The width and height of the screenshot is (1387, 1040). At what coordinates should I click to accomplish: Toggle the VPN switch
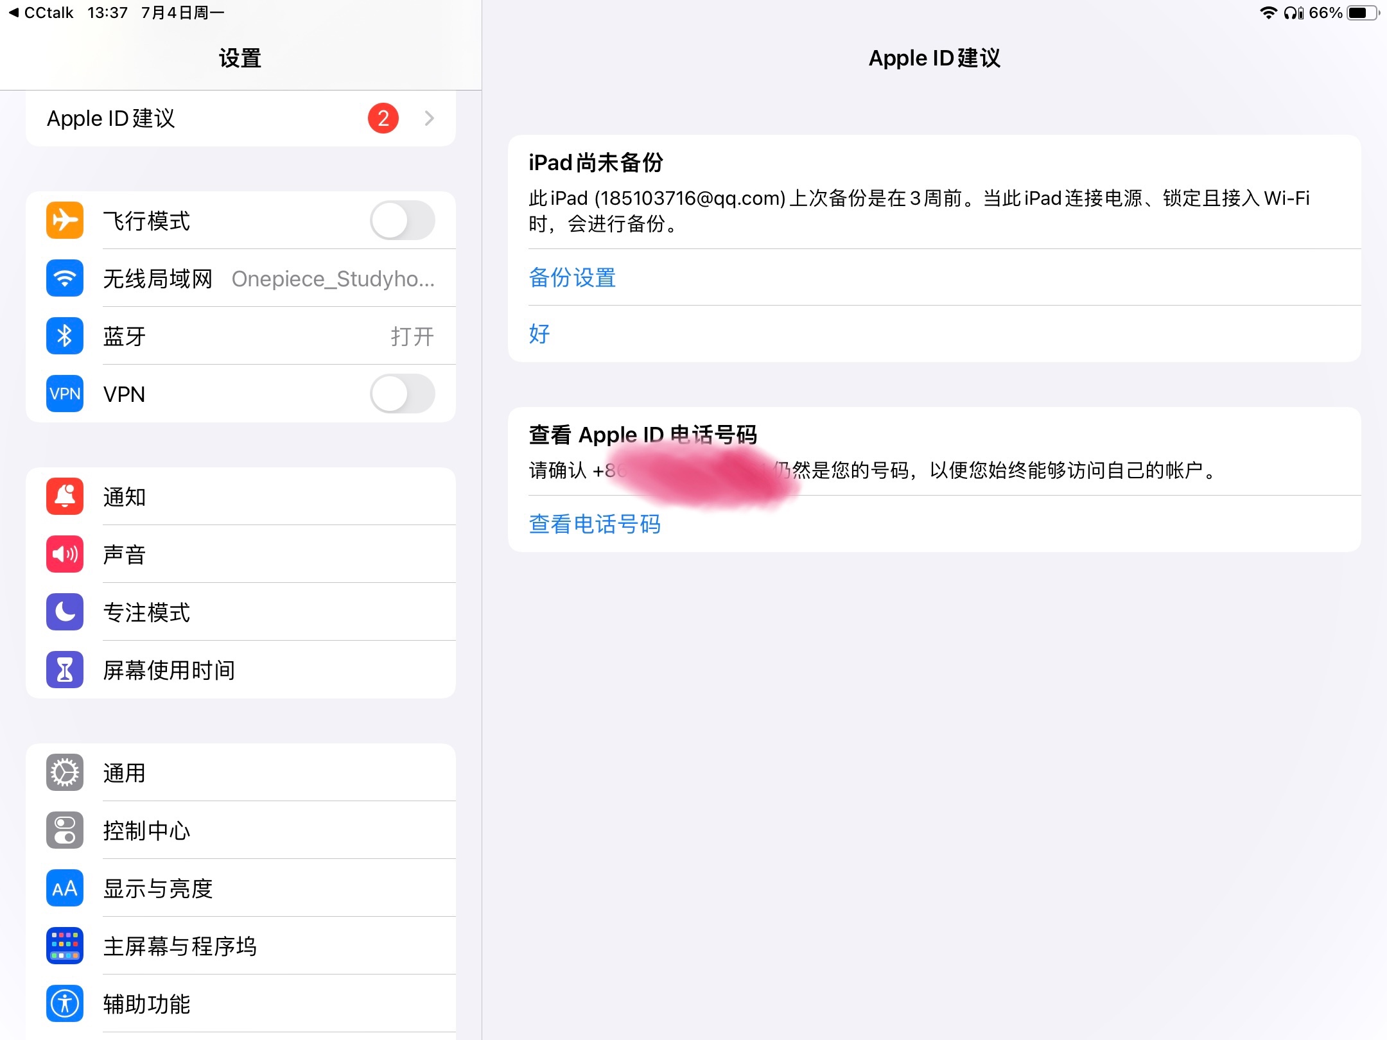tap(402, 394)
